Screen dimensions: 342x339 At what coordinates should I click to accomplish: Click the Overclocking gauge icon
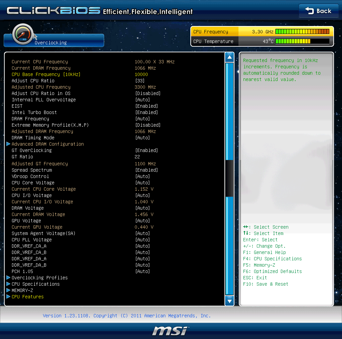[23, 34]
